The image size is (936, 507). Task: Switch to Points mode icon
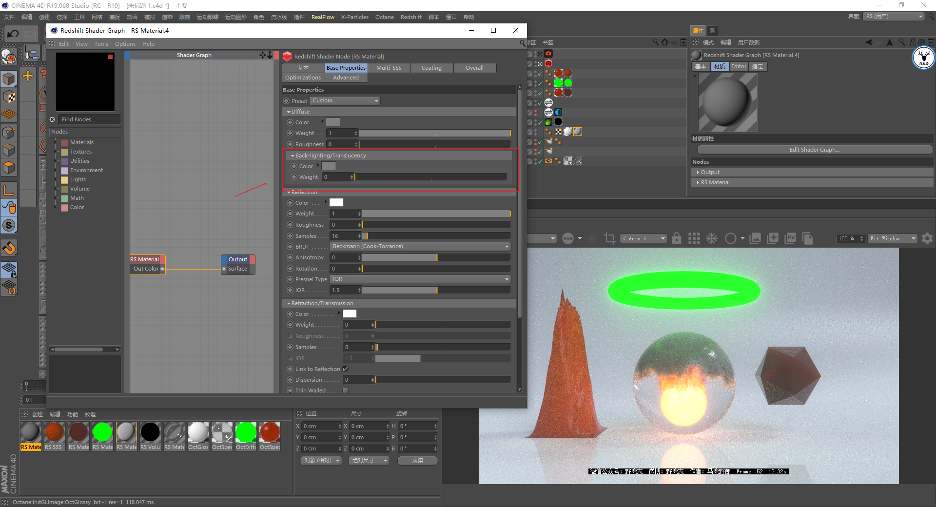(9, 132)
